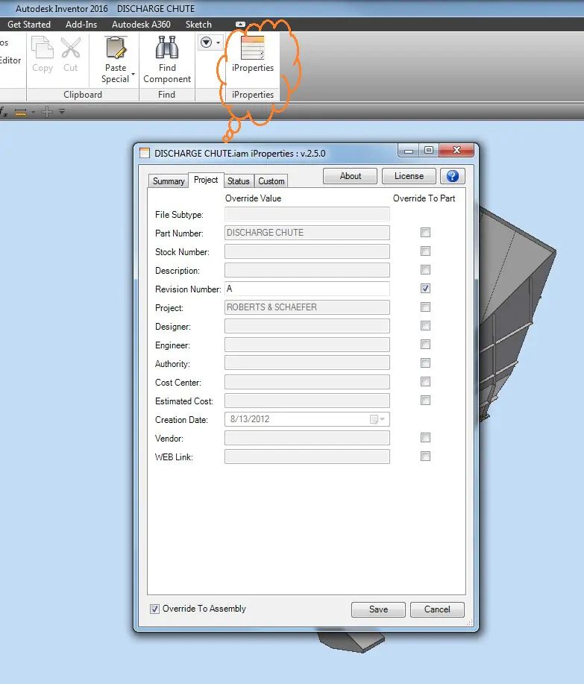This screenshot has width=584, height=684.
Task: Select the Project tab
Action: coord(206,180)
